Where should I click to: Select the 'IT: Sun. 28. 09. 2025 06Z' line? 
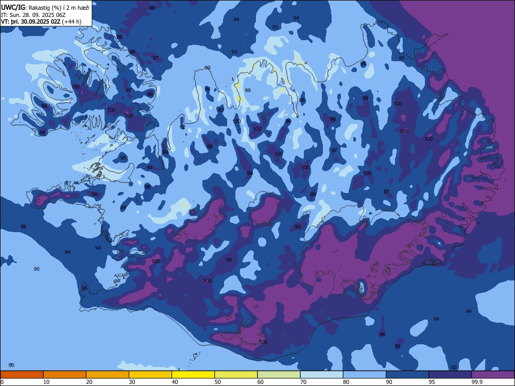coord(33,15)
